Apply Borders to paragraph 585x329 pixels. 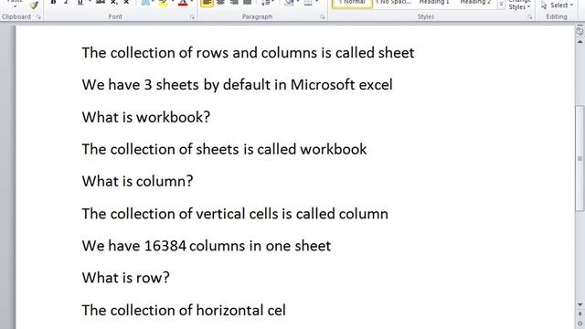(x=308, y=3)
